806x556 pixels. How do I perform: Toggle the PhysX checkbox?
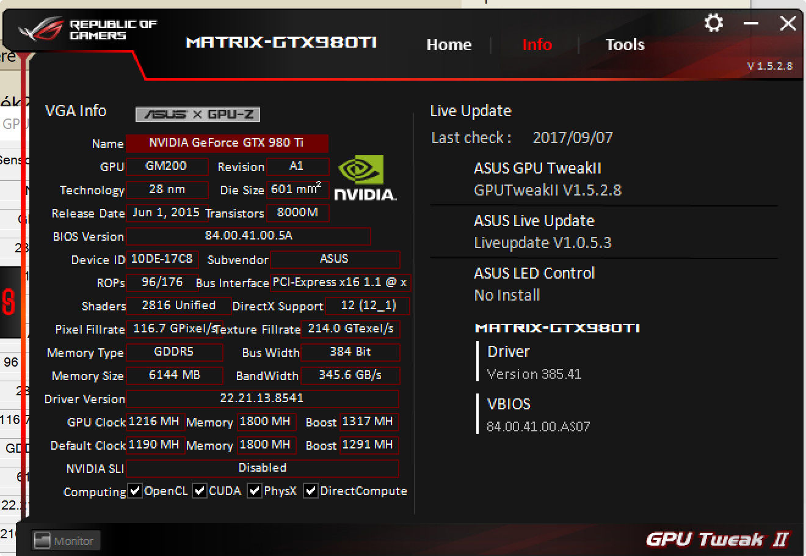click(x=254, y=491)
